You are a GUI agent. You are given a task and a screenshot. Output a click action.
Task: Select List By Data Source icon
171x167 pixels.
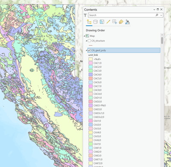tap(95, 22)
